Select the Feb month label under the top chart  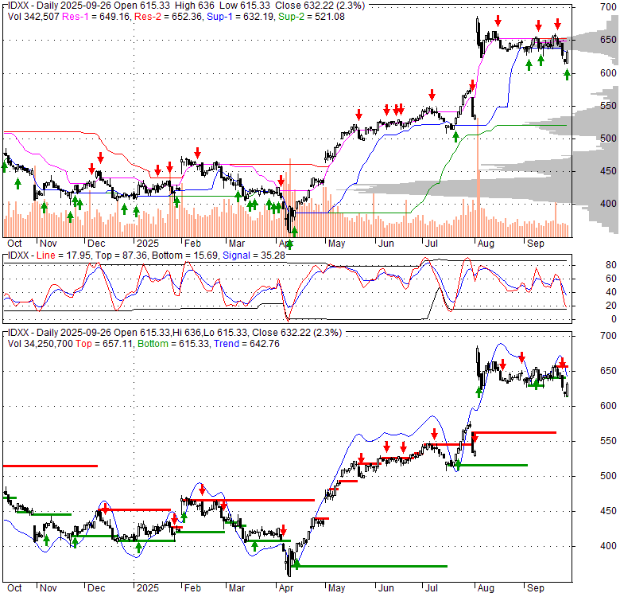192,244
